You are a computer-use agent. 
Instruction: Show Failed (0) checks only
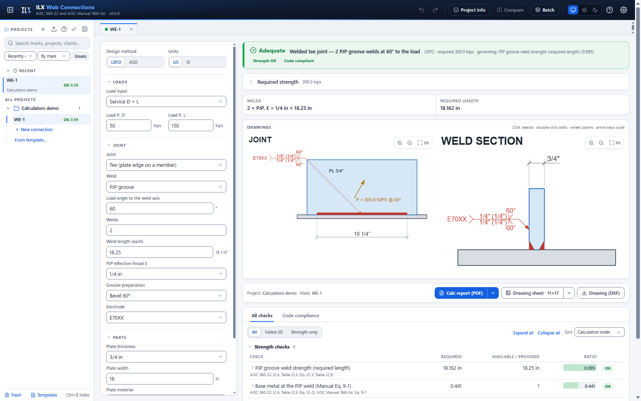[x=274, y=332]
